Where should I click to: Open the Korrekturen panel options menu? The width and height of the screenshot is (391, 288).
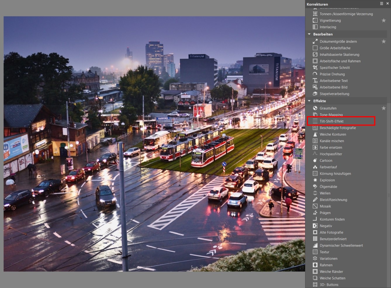coord(381,4)
